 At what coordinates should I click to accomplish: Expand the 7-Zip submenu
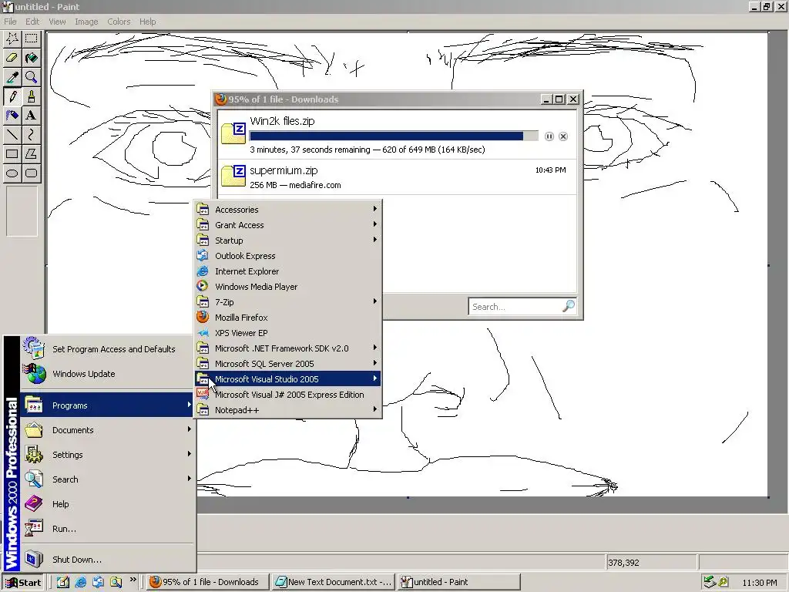288,302
